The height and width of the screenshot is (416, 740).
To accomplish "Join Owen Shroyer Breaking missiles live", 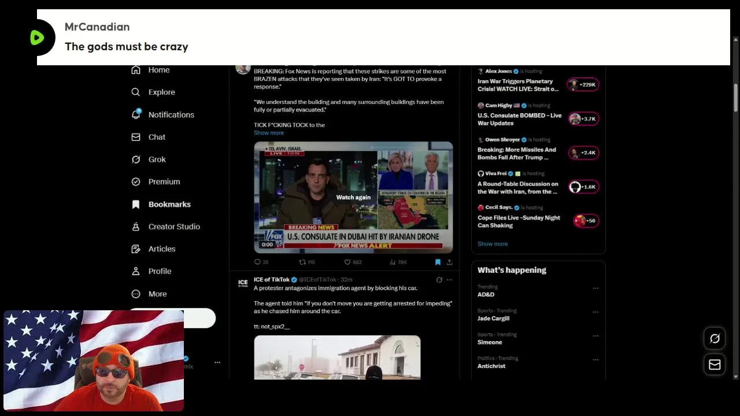I will 517,153.
